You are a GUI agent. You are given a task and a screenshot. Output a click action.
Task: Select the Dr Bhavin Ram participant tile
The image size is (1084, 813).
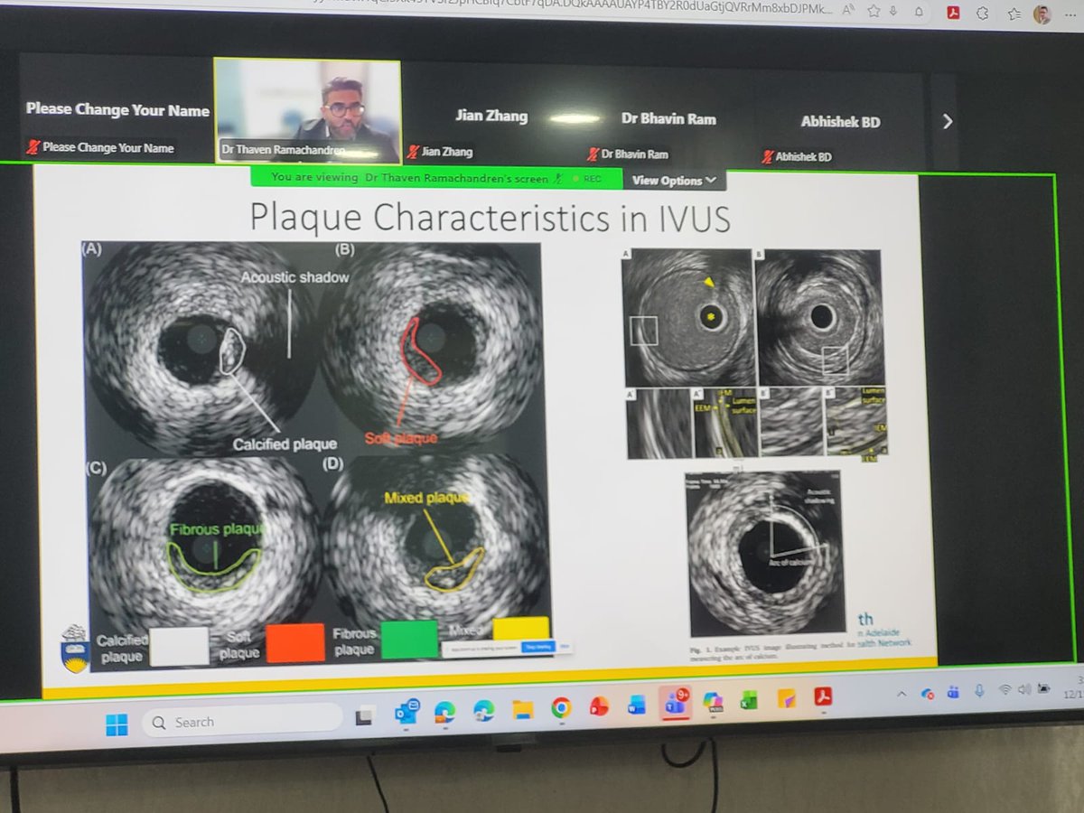(668, 119)
